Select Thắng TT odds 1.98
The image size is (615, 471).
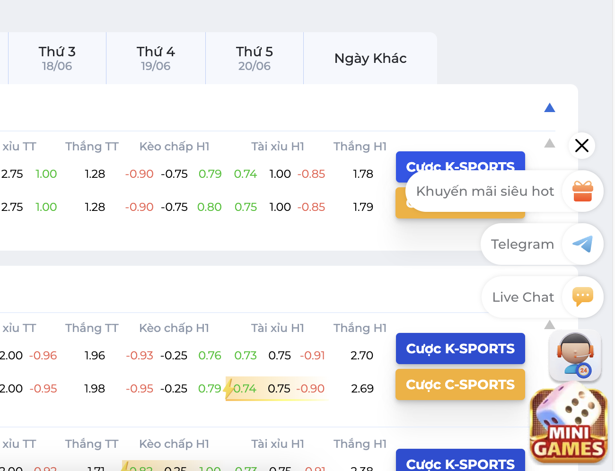point(95,389)
